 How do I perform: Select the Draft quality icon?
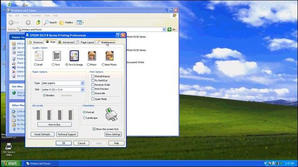tap(39, 56)
